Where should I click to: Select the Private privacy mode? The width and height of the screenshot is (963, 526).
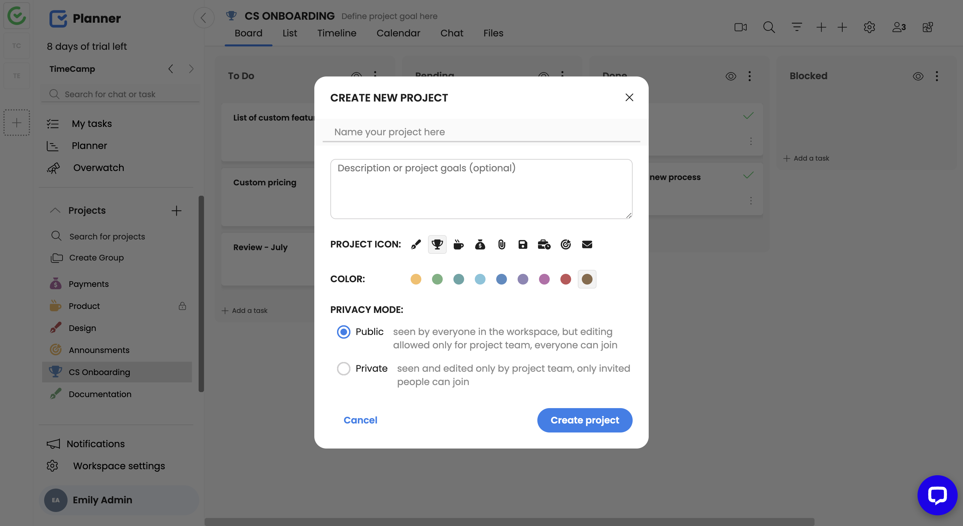(x=343, y=368)
